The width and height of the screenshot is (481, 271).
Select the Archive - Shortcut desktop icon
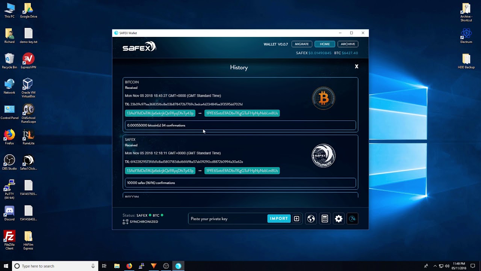(466, 12)
